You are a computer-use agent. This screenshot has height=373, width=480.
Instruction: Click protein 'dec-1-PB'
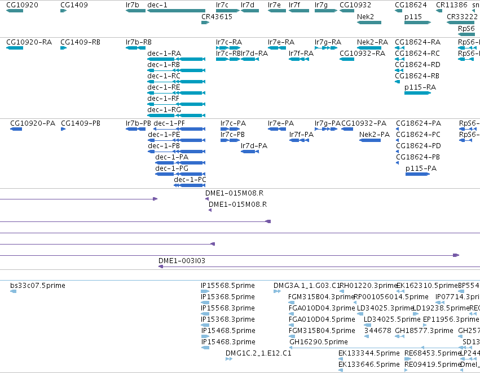pyautogui.click(x=164, y=146)
